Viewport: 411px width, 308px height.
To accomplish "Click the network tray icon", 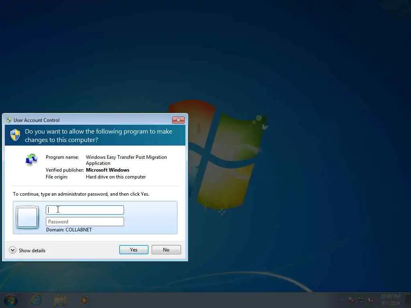I will click(361, 300).
